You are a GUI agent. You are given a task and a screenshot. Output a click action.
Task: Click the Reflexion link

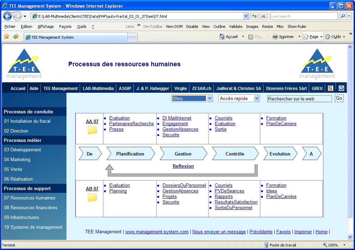pyautogui.click(x=183, y=166)
